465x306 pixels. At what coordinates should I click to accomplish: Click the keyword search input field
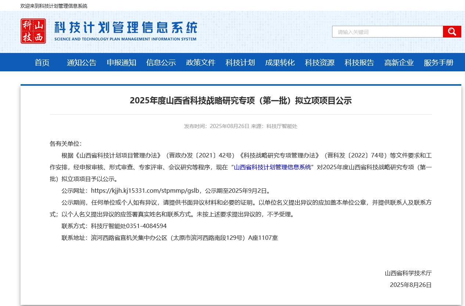(x=387, y=32)
